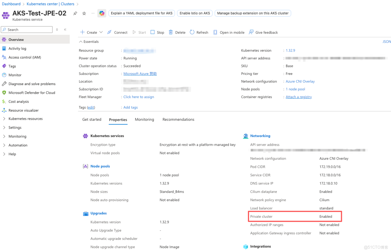The height and width of the screenshot is (252, 391).
Task: Connect to the cluster
Action: point(117,32)
